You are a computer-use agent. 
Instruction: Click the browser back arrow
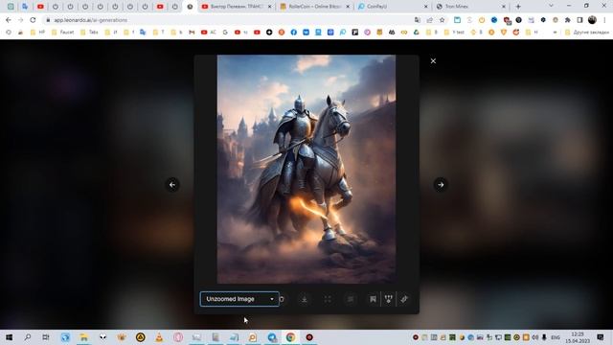tap(9, 20)
